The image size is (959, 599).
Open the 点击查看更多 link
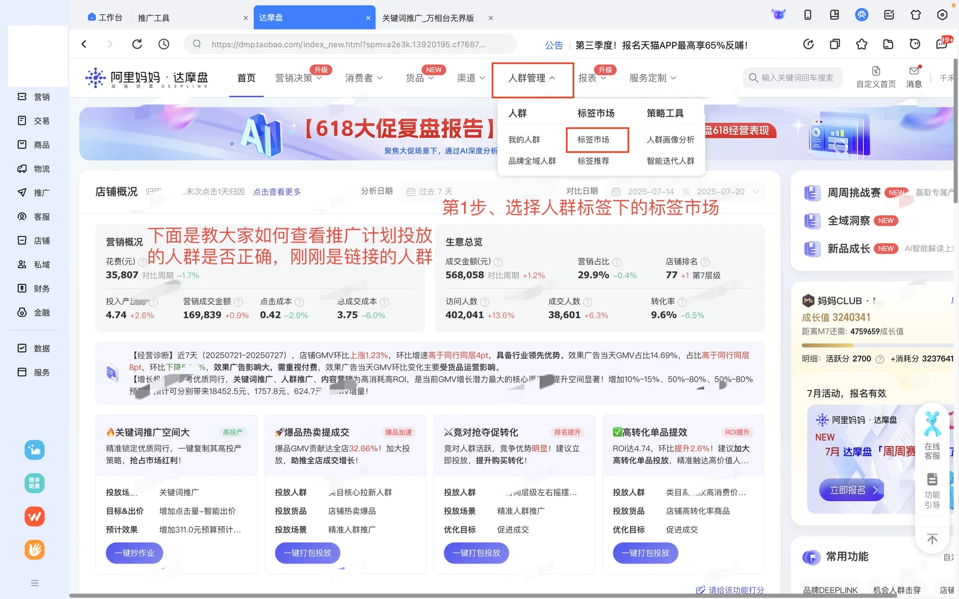tap(277, 191)
